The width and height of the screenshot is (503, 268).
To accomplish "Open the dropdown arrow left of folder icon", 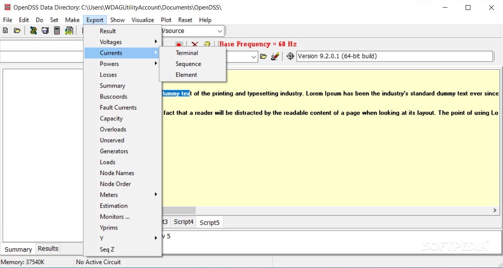I will pos(254,57).
